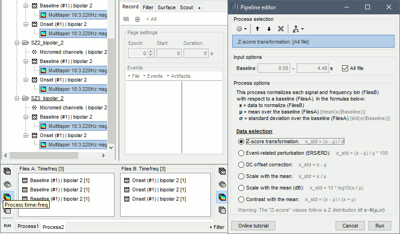Select Process matrices icon for Files B

click(222, 210)
